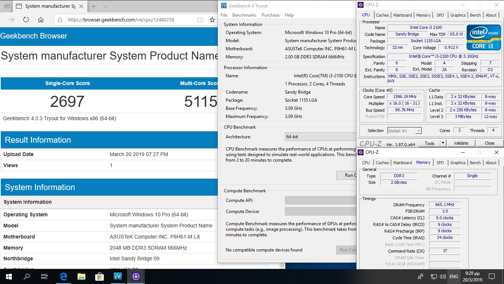Open a new Edge tab with plus icon

[94, 6]
